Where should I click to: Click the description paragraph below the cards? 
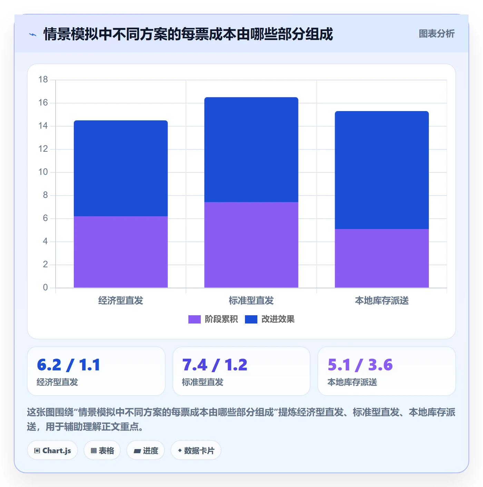(241, 419)
